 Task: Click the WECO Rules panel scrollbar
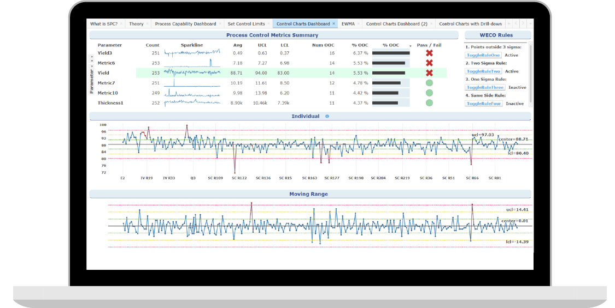pyautogui.click(x=531, y=74)
